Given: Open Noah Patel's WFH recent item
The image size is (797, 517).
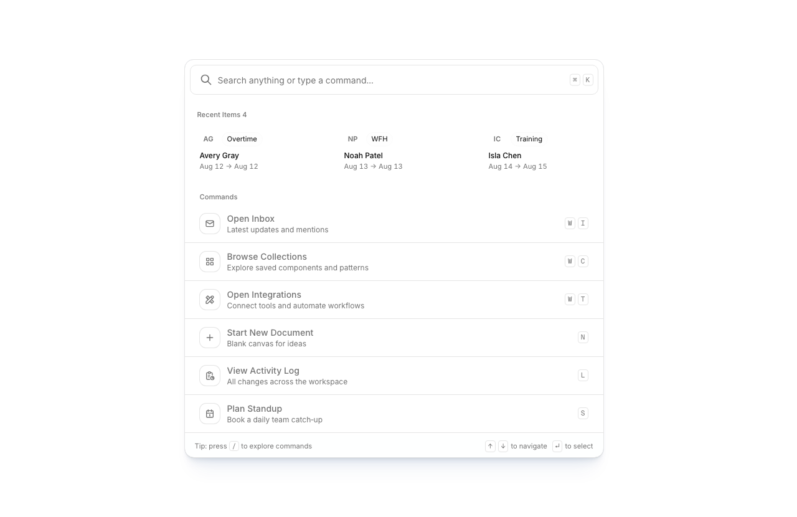Looking at the screenshot, I should 394,156.
